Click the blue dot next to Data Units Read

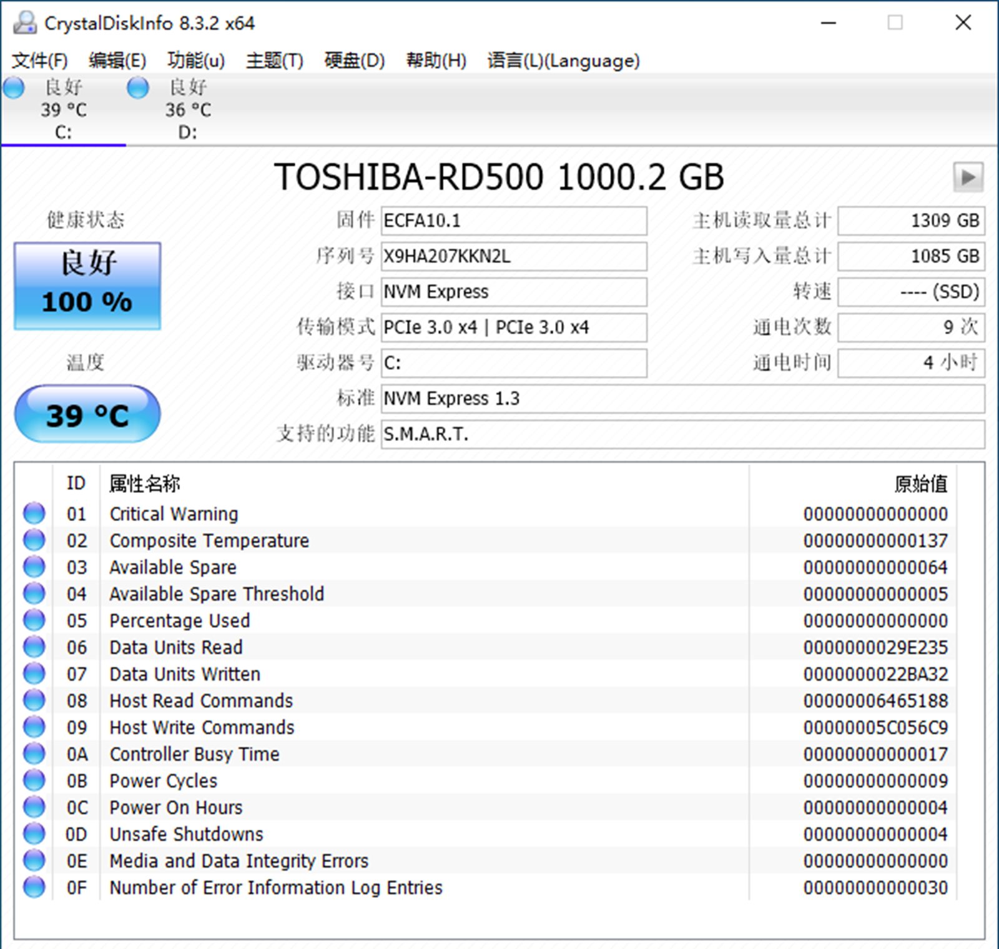[34, 646]
